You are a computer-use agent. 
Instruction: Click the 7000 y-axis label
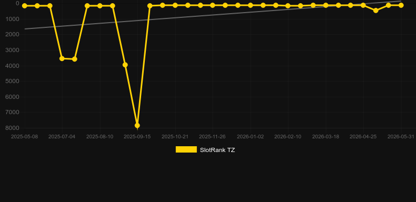tap(13, 113)
